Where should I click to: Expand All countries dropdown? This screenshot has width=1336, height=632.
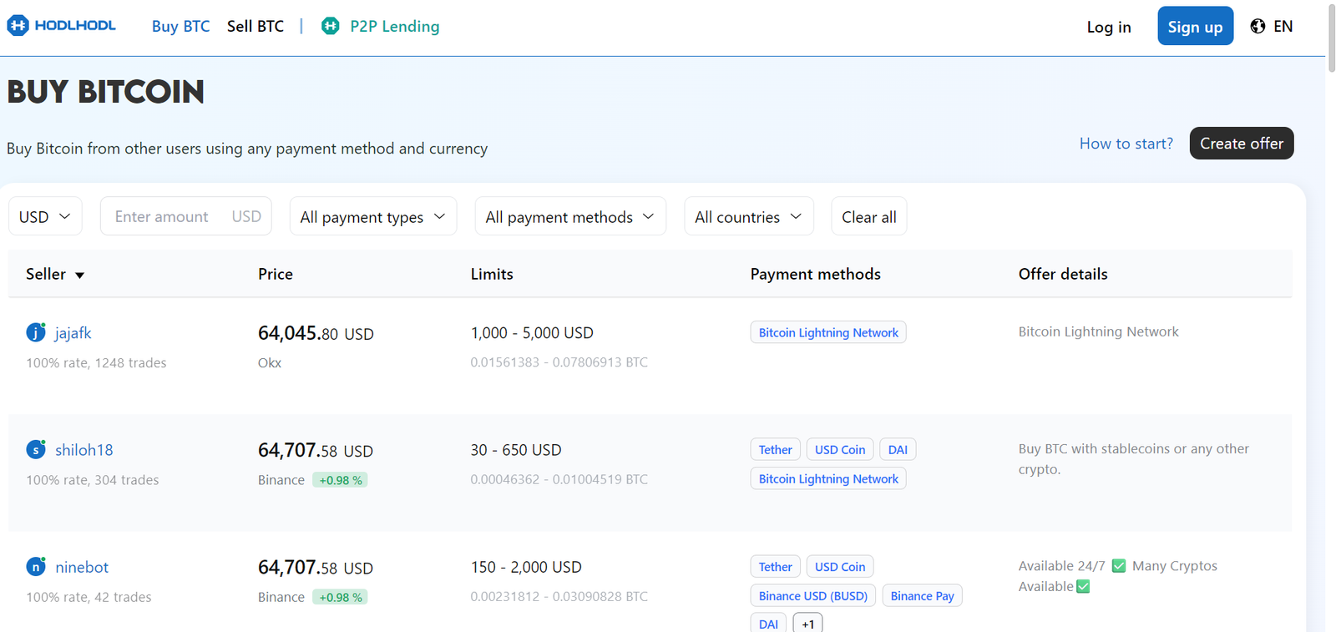tap(749, 216)
